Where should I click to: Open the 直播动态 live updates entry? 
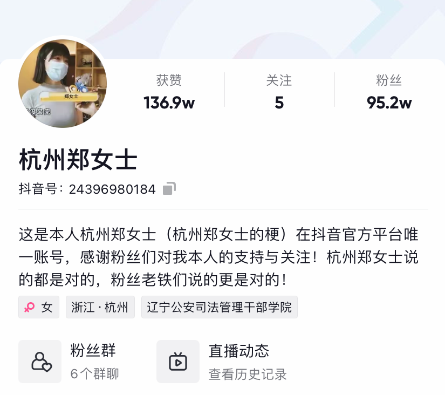pos(222,362)
